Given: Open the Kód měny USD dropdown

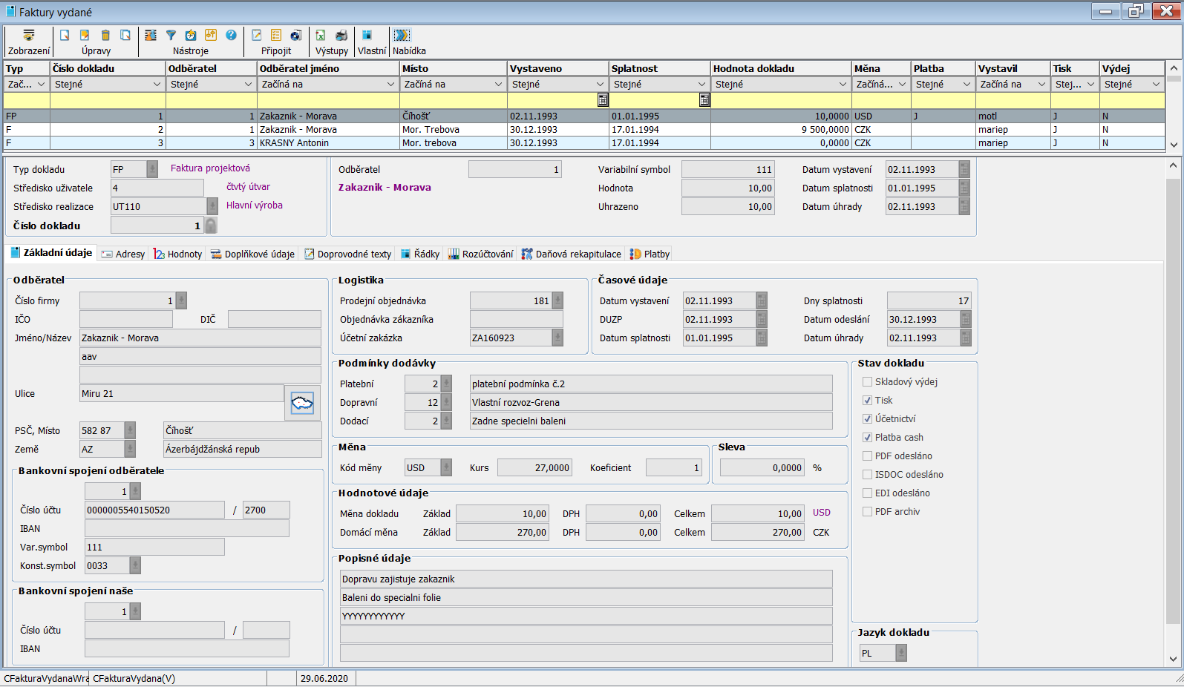Looking at the screenshot, I should [446, 468].
